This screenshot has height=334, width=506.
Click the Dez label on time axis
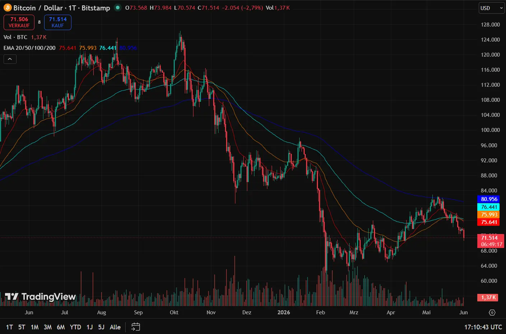pyautogui.click(x=247, y=312)
